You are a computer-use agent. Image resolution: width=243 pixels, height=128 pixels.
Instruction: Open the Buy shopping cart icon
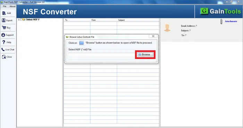tap(4, 27)
